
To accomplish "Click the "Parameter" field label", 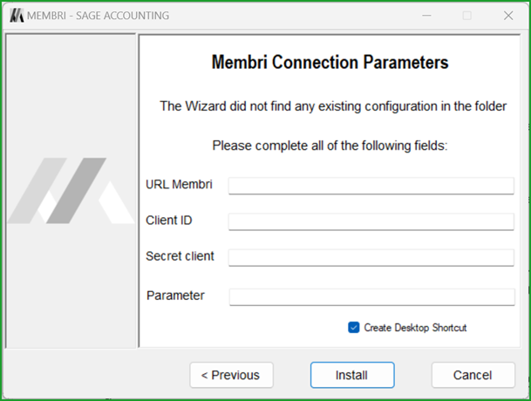I will pyautogui.click(x=176, y=296).
